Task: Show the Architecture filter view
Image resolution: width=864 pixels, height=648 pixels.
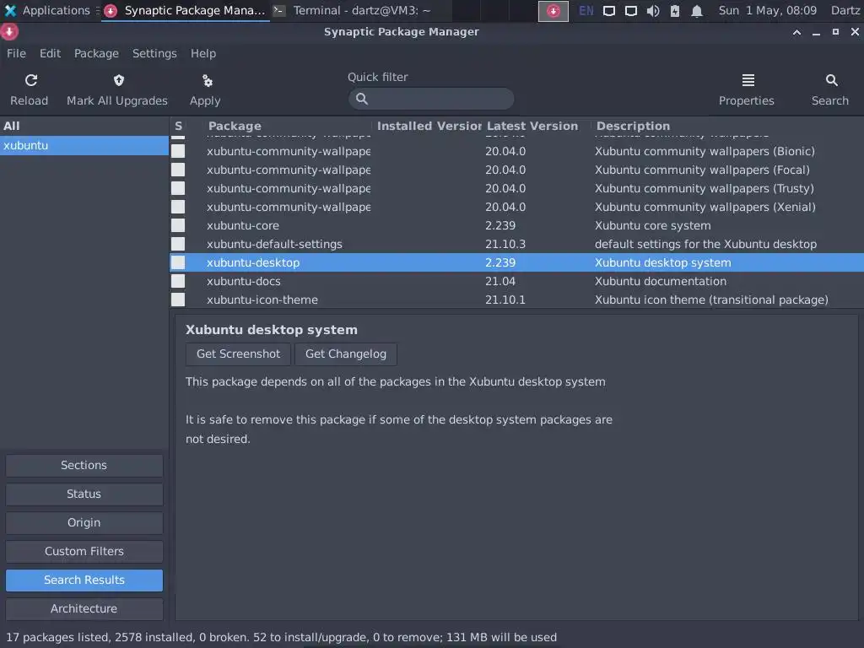Action: (84, 608)
